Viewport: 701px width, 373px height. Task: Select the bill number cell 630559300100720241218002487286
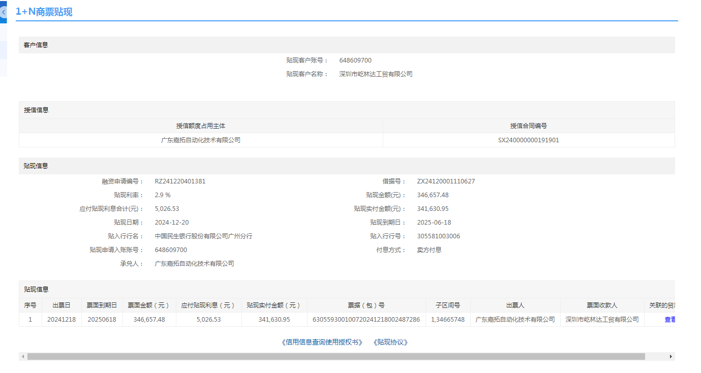click(x=366, y=320)
